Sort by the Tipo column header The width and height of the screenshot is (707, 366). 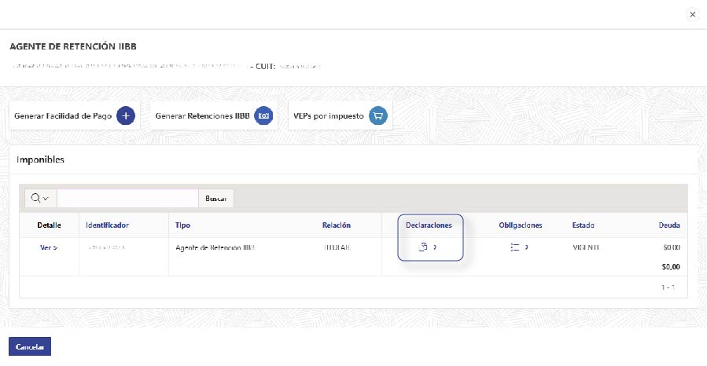pyautogui.click(x=182, y=225)
